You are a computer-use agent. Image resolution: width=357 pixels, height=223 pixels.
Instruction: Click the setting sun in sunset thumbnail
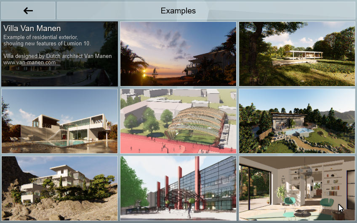tap(144, 71)
